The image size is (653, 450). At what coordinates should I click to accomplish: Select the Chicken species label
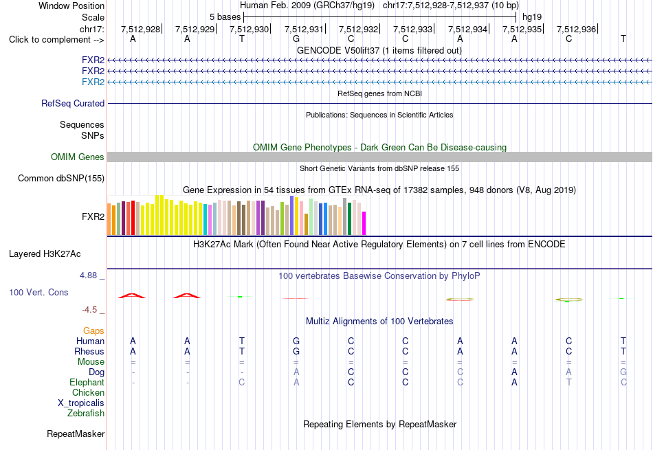point(88,393)
